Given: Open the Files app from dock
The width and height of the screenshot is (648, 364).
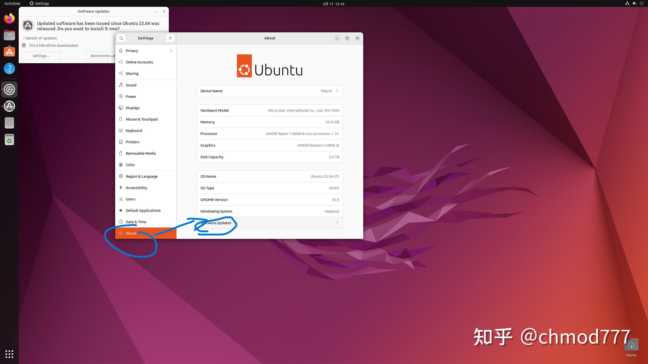Looking at the screenshot, I should 9,35.
